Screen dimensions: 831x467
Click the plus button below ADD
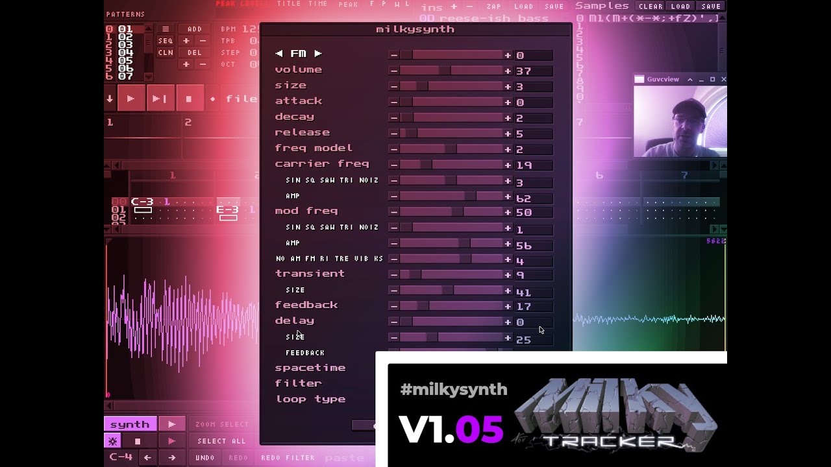point(186,41)
